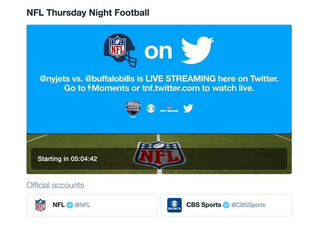Image resolution: width=318 pixels, height=229 pixels.
Task: Click the large white Twitter bird logo
Action: (x=197, y=50)
